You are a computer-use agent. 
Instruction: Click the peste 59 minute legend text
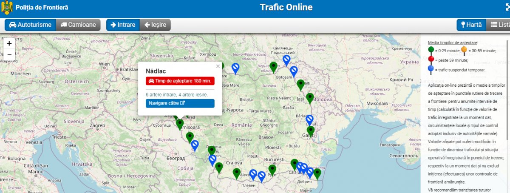coord(452,60)
